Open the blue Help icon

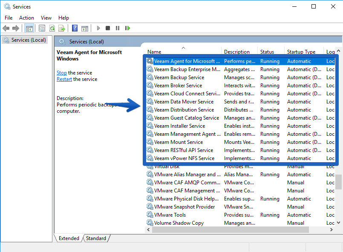(x=75, y=28)
